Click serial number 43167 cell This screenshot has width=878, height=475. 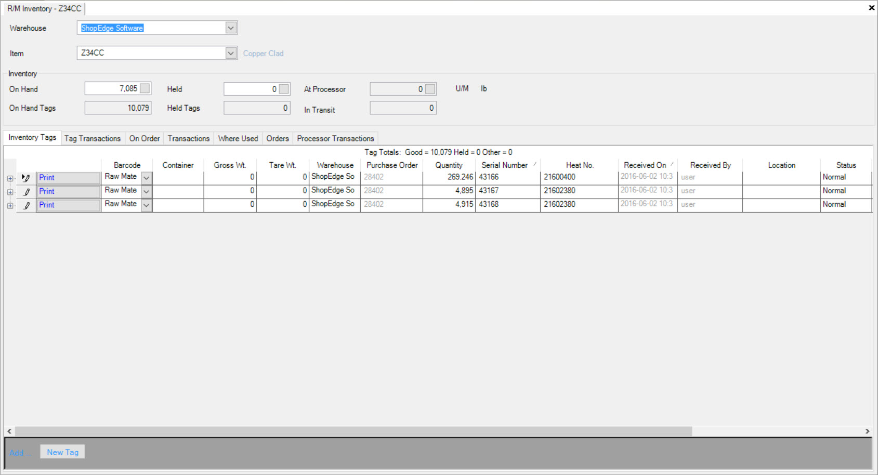coord(508,191)
